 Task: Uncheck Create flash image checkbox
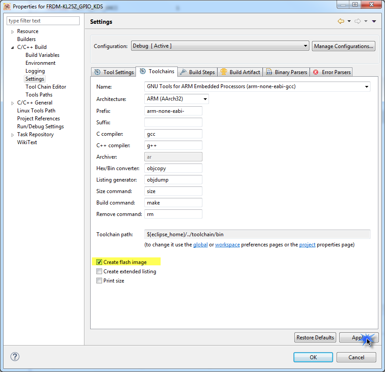coord(99,262)
